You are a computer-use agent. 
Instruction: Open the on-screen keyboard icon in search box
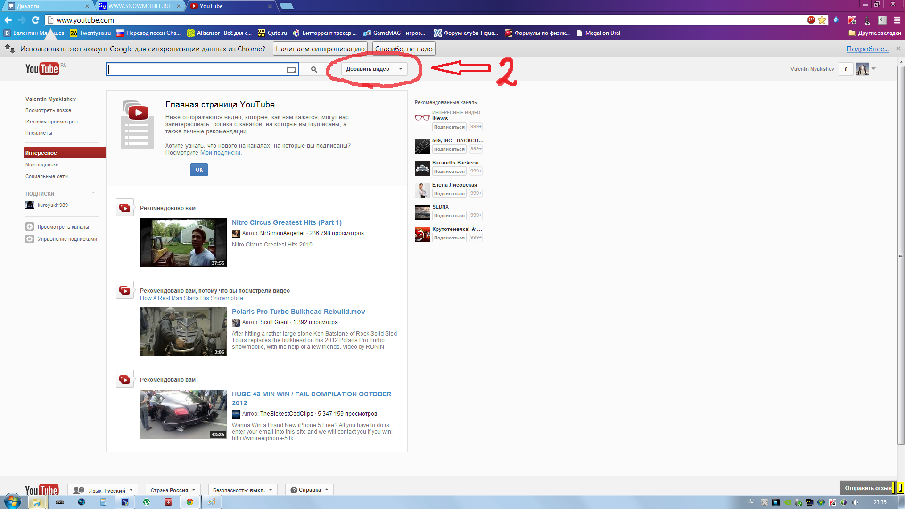pos(291,70)
